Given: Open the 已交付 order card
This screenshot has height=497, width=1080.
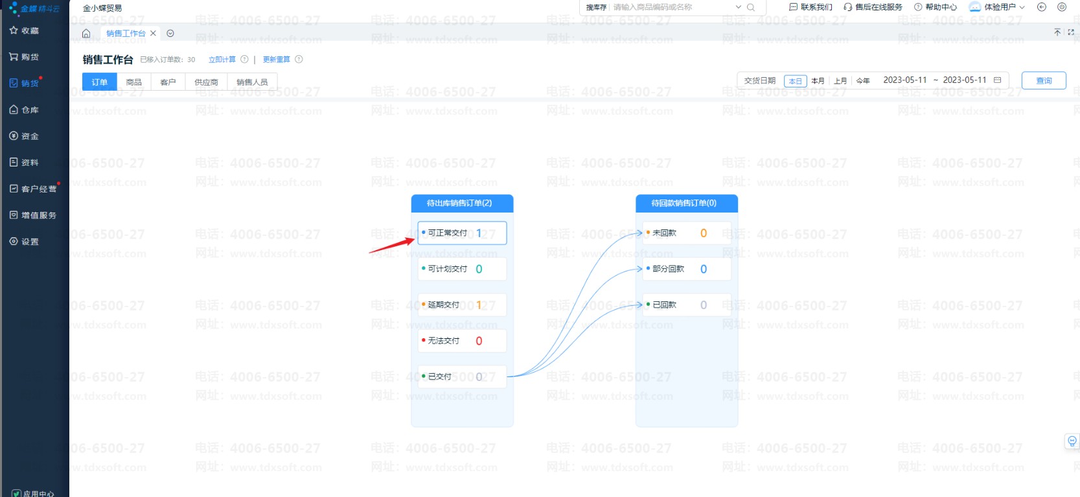Looking at the screenshot, I should click(x=462, y=376).
